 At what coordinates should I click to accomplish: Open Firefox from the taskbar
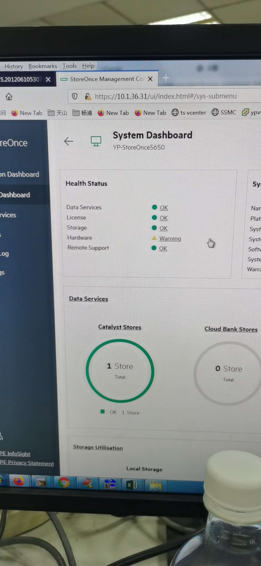click(x=19, y=481)
